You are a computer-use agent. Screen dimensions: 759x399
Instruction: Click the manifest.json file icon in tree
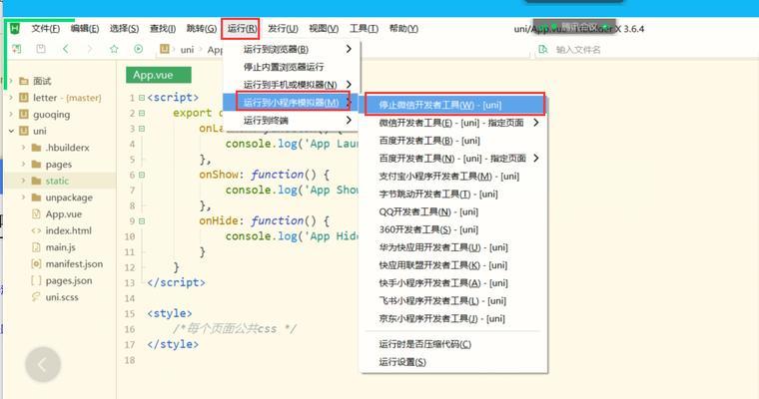36,263
